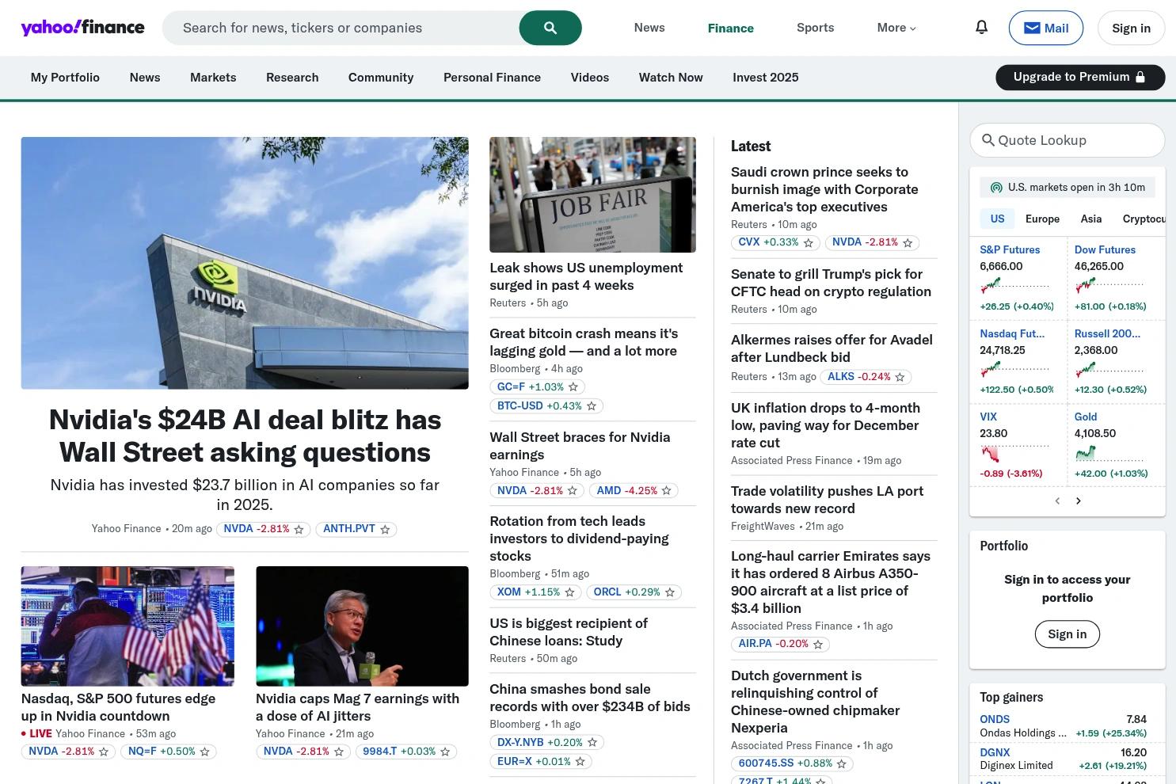This screenshot has height=784, width=1176.
Task: Open the Nvidia building headline image
Action: point(245,263)
